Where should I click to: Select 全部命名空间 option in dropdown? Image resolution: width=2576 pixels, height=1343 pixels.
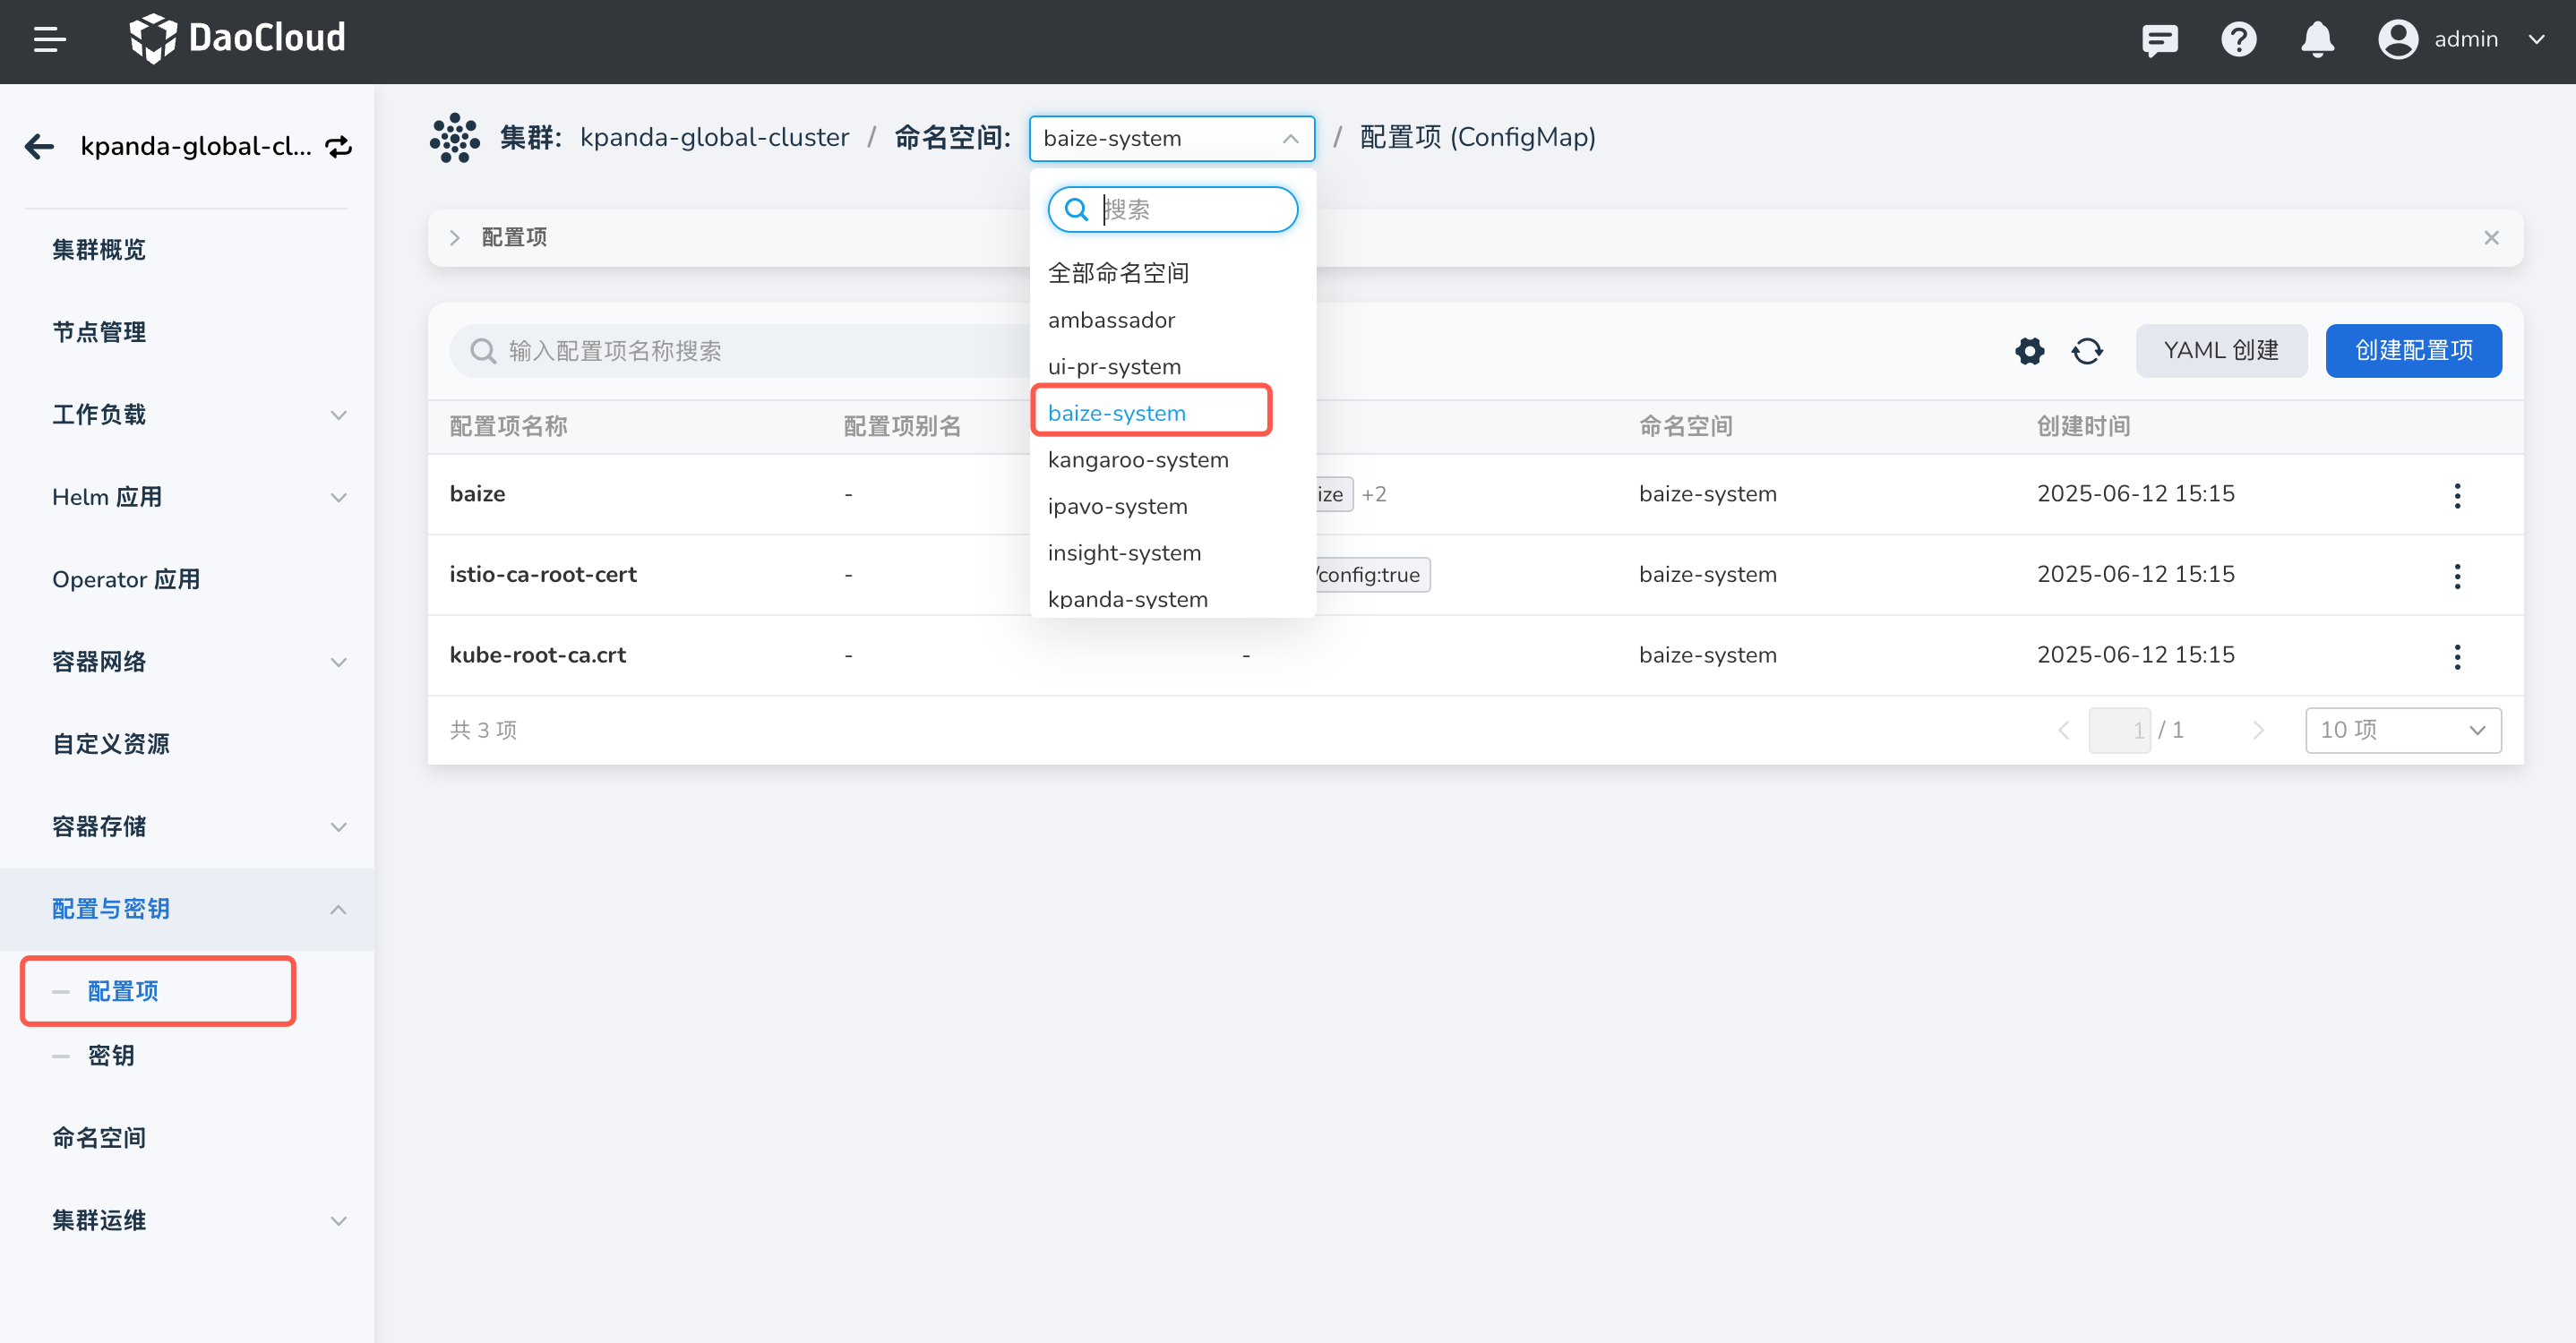[x=1118, y=273]
